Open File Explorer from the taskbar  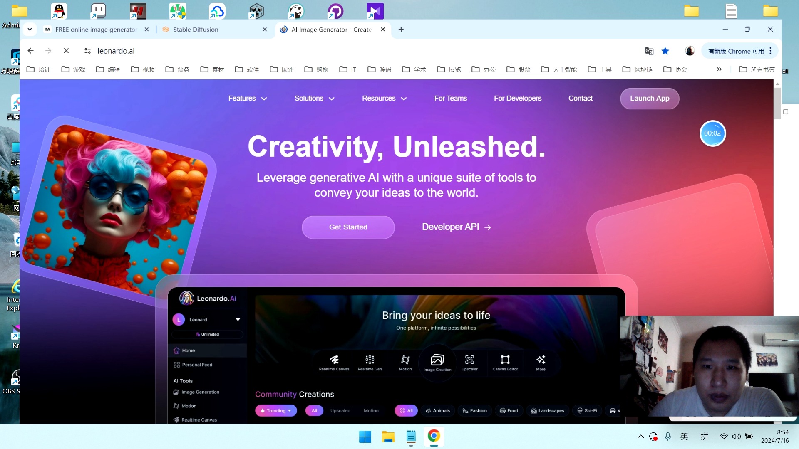tap(388, 437)
